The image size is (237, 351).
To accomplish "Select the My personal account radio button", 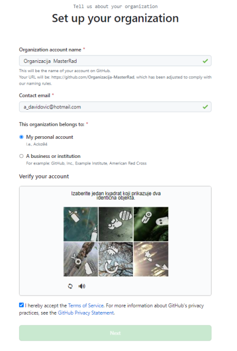I will 22,137.
